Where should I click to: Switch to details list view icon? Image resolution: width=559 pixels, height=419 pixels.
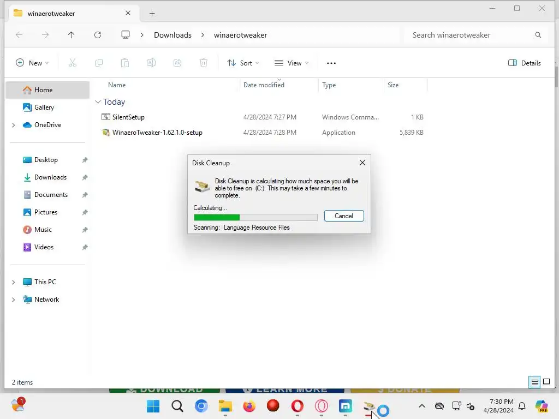[535, 382]
